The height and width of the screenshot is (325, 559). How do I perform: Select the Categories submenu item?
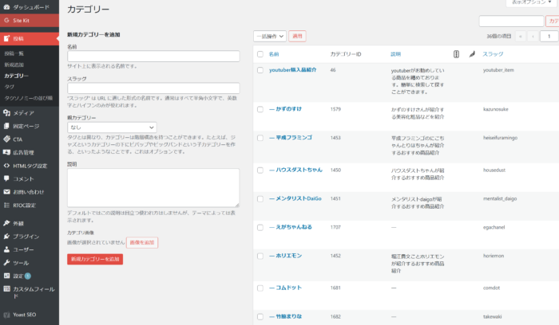coord(17,76)
